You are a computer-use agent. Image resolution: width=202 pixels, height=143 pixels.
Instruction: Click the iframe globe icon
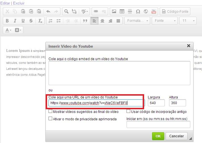pyautogui.click(x=146, y=11)
